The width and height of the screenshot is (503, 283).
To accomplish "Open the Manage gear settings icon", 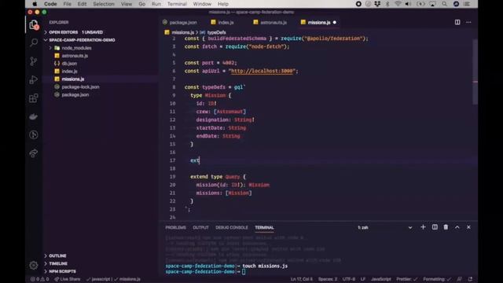I will coord(34,266).
